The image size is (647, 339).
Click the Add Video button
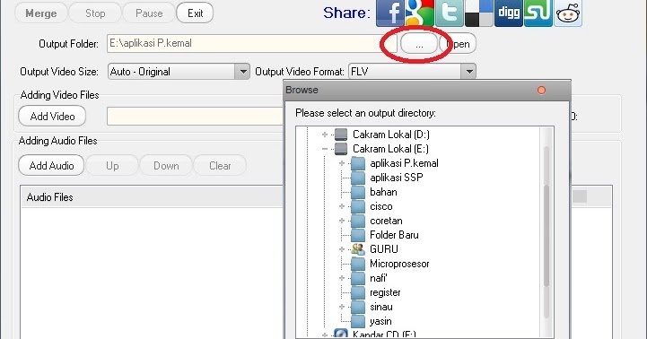pos(52,117)
